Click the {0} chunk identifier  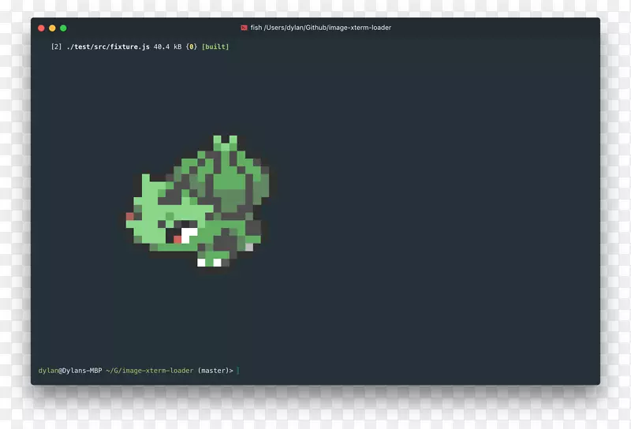(x=191, y=47)
